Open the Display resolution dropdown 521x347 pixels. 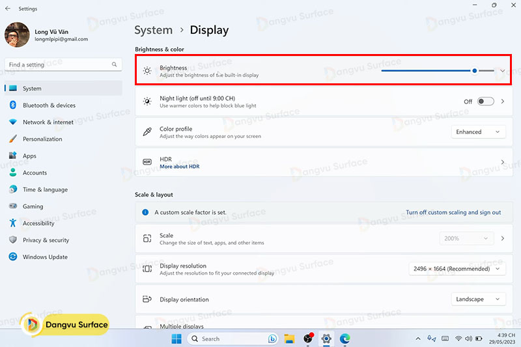[x=457, y=269]
